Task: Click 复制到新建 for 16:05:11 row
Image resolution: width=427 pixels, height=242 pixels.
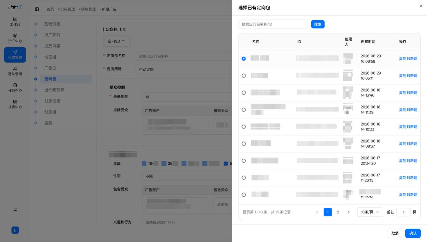Action: point(408,76)
